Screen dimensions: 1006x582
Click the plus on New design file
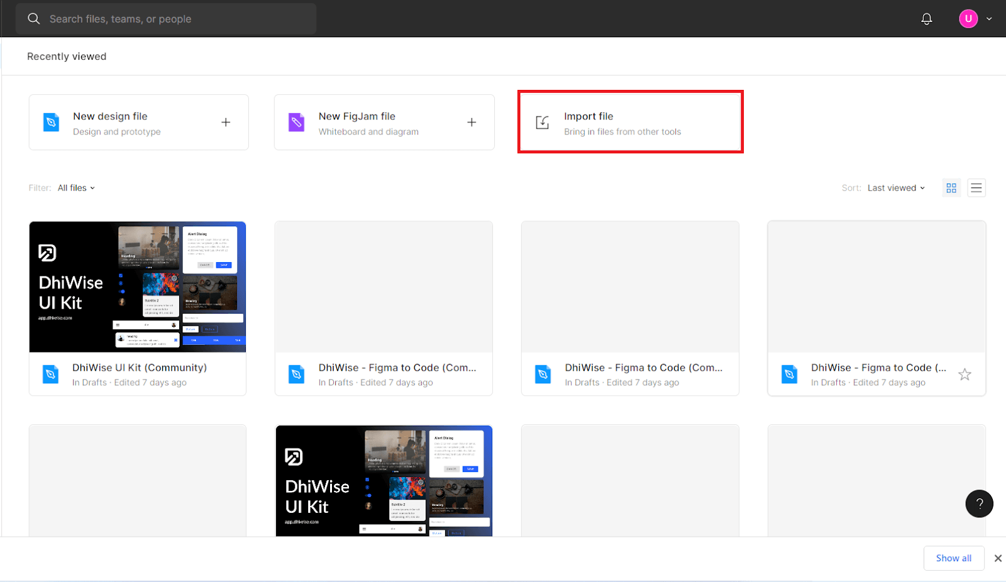pos(226,122)
